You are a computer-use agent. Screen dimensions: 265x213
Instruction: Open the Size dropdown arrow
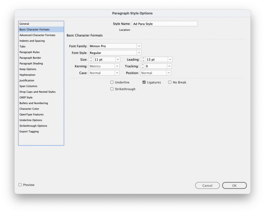118,59
